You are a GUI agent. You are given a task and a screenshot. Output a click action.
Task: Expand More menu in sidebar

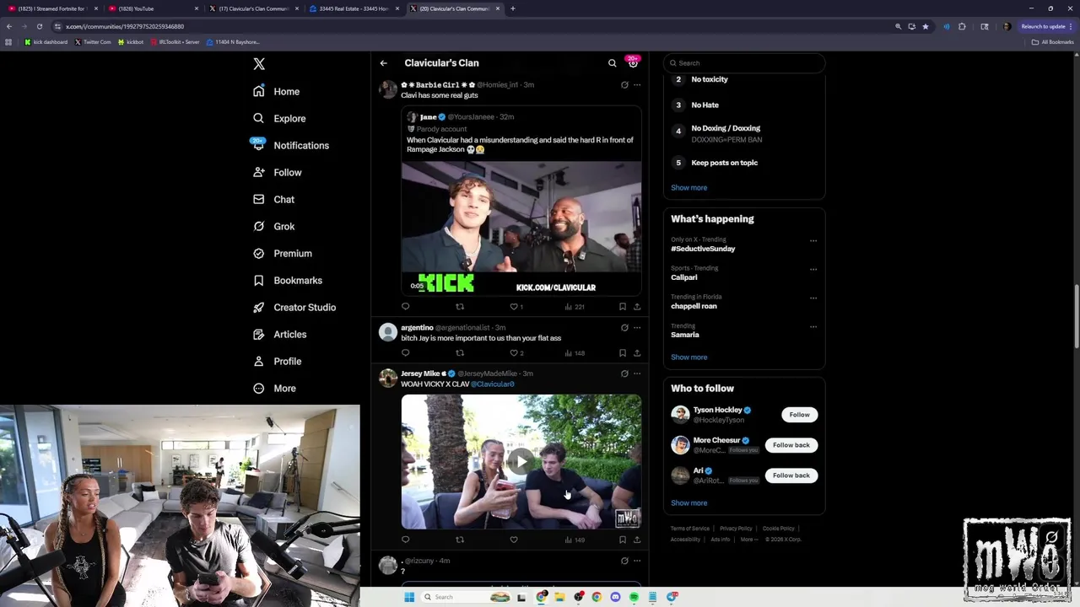(275, 388)
